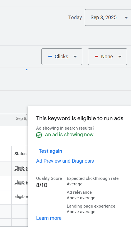The width and height of the screenshot is (131, 227).
Task: Click the second Eligible status
Action: [x=21, y=182]
